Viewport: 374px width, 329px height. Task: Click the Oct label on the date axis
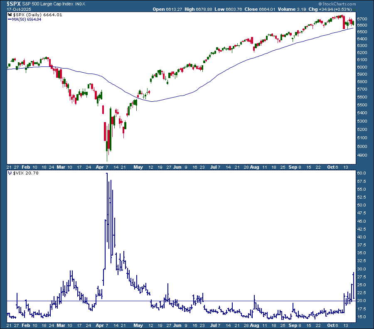(331, 167)
